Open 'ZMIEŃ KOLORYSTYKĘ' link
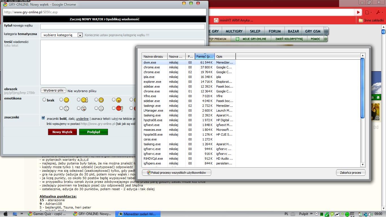386x217 pixels. (x=289, y=39)
